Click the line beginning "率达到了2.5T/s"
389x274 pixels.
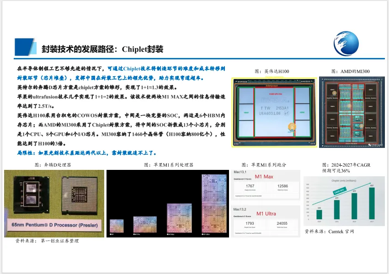[x=36, y=106]
